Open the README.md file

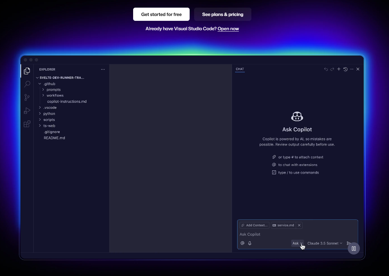[x=54, y=138]
